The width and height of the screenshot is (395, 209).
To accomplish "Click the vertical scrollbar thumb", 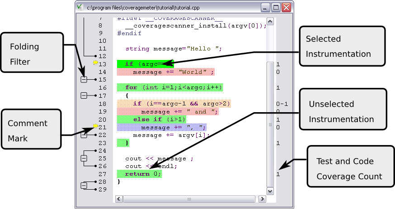I will tap(270, 124).
